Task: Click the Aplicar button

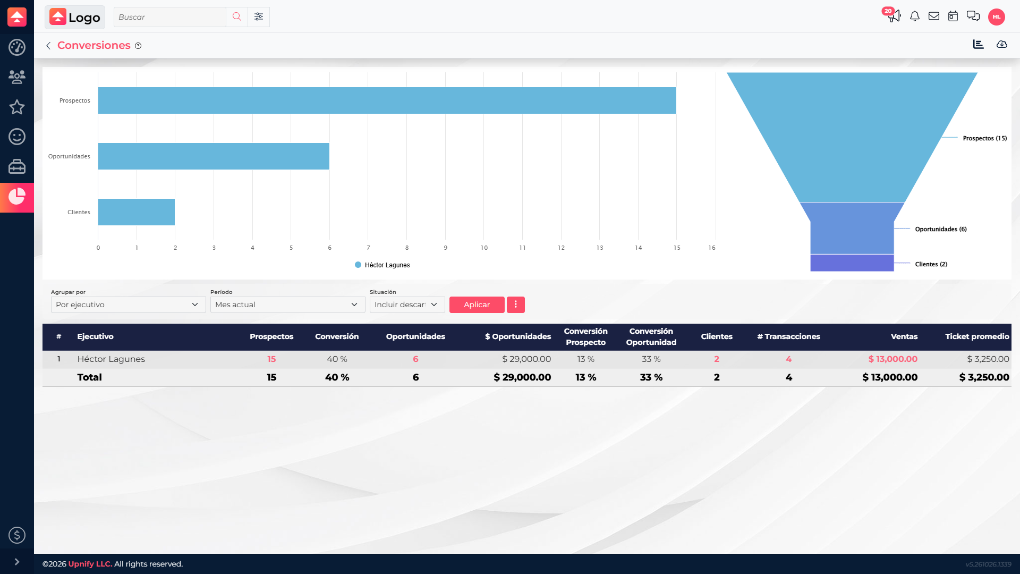Action: point(477,305)
